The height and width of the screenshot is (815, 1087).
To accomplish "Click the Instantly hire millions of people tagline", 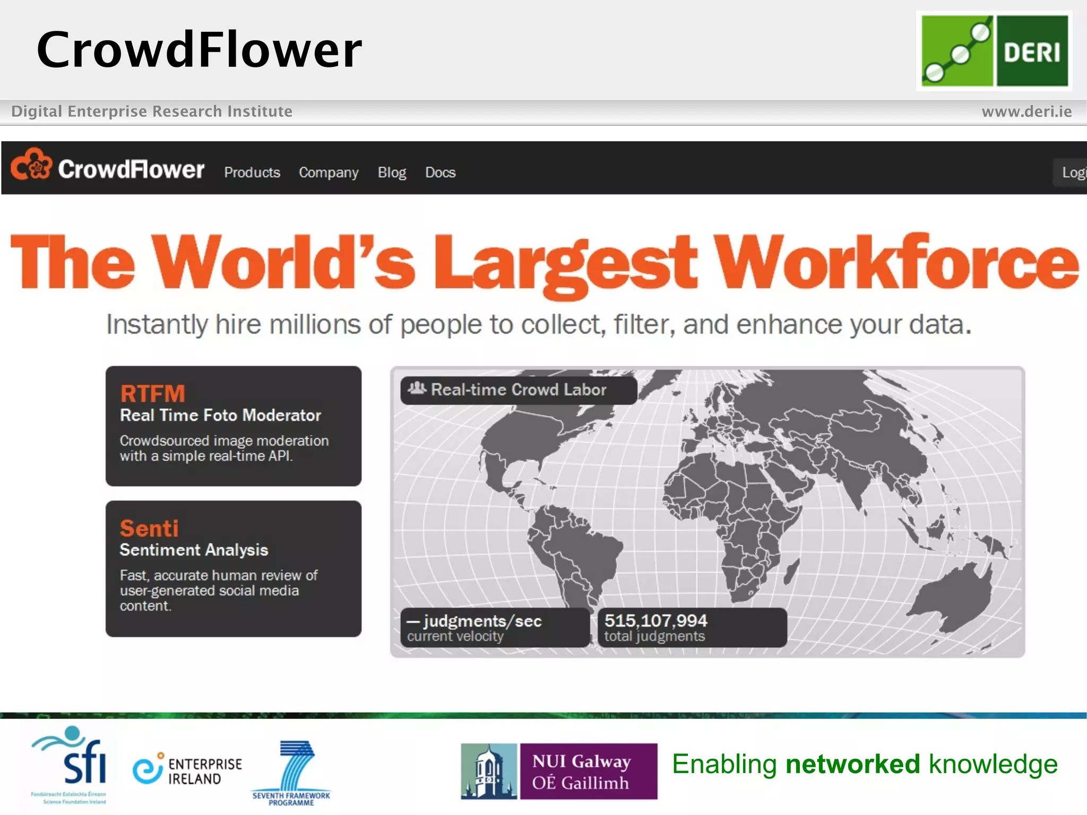I will click(539, 324).
